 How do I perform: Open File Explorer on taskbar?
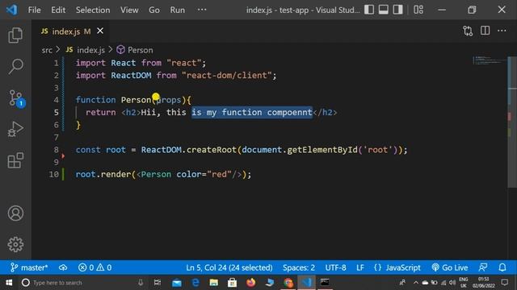[213, 283]
